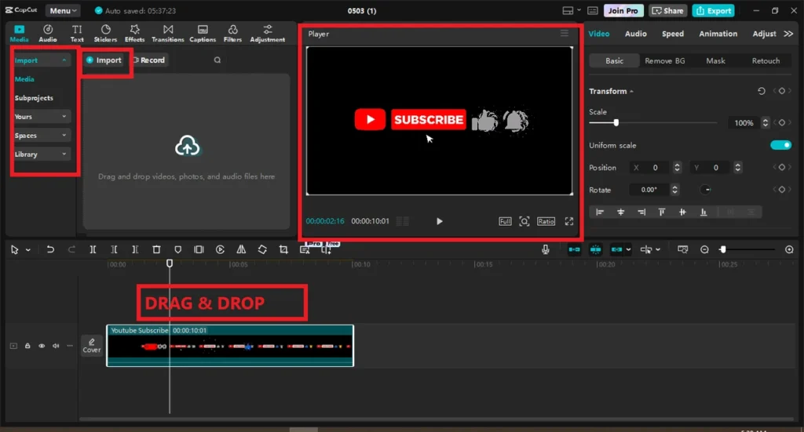Click the Join Pro button
The width and height of the screenshot is (804, 432).
coord(623,10)
